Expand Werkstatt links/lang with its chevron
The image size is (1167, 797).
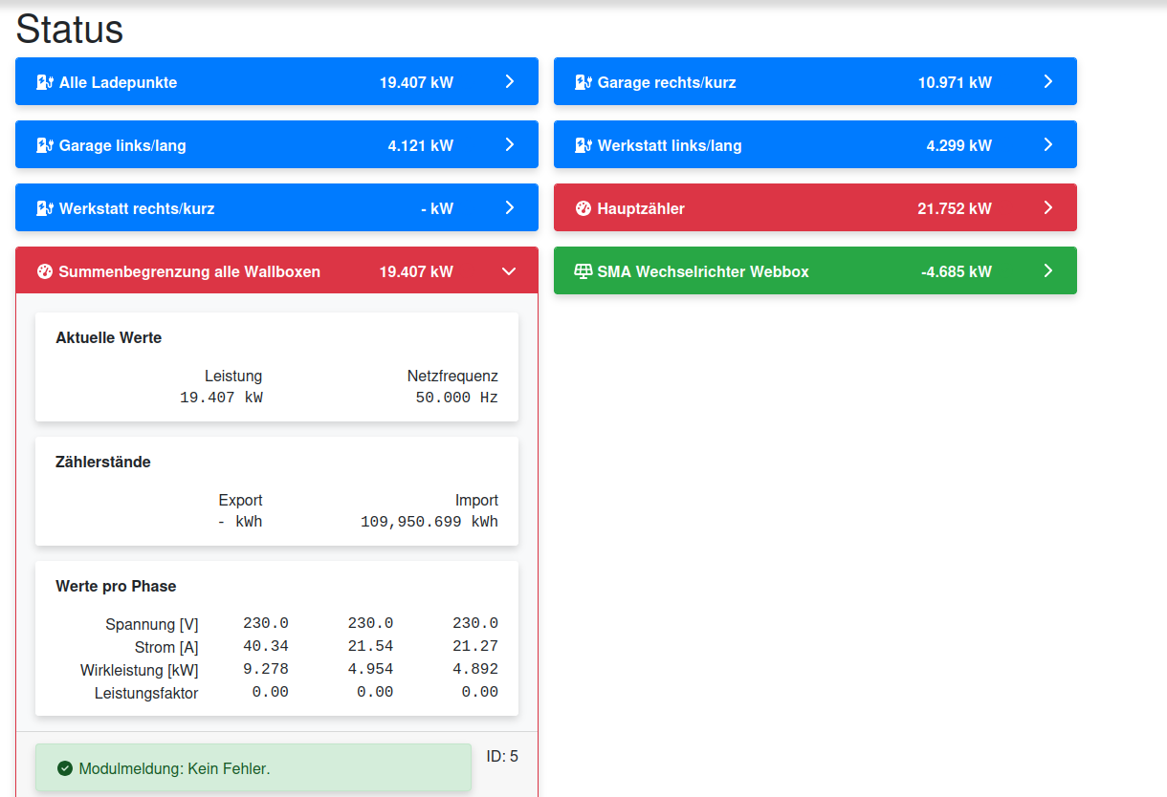(x=1048, y=145)
